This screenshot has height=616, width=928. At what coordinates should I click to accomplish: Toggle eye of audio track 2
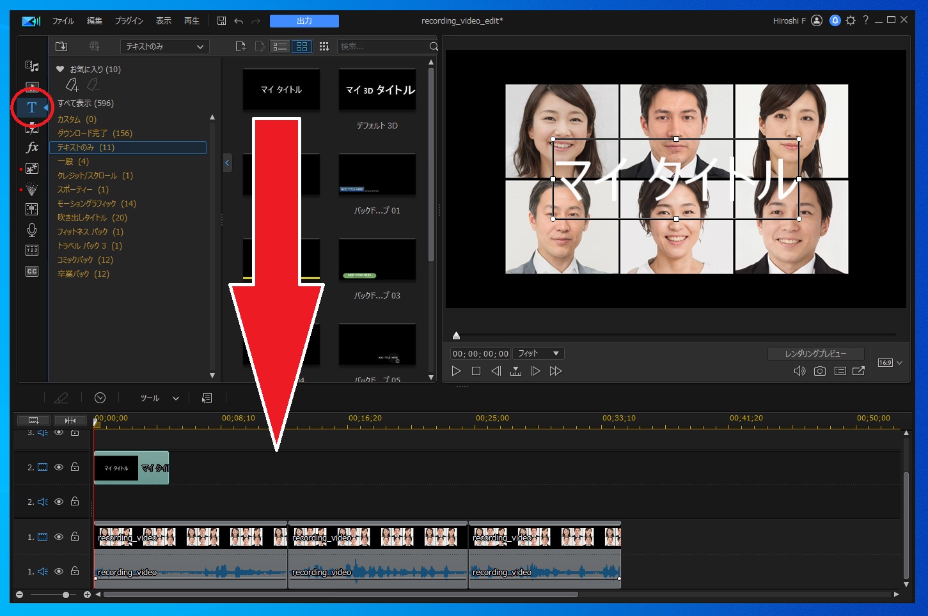(x=59, y=502)
